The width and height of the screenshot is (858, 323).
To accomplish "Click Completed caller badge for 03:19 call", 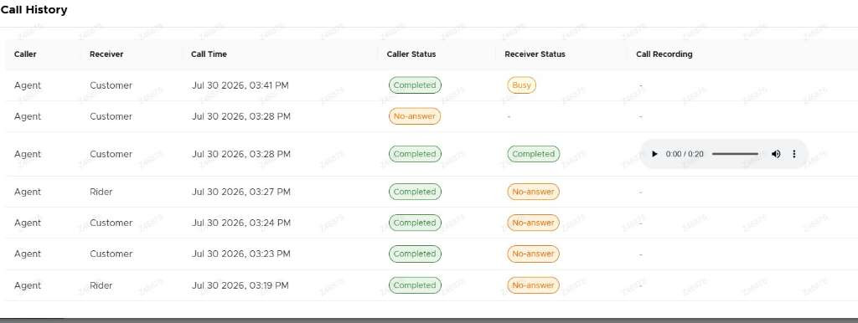I will tap(415, 285).
